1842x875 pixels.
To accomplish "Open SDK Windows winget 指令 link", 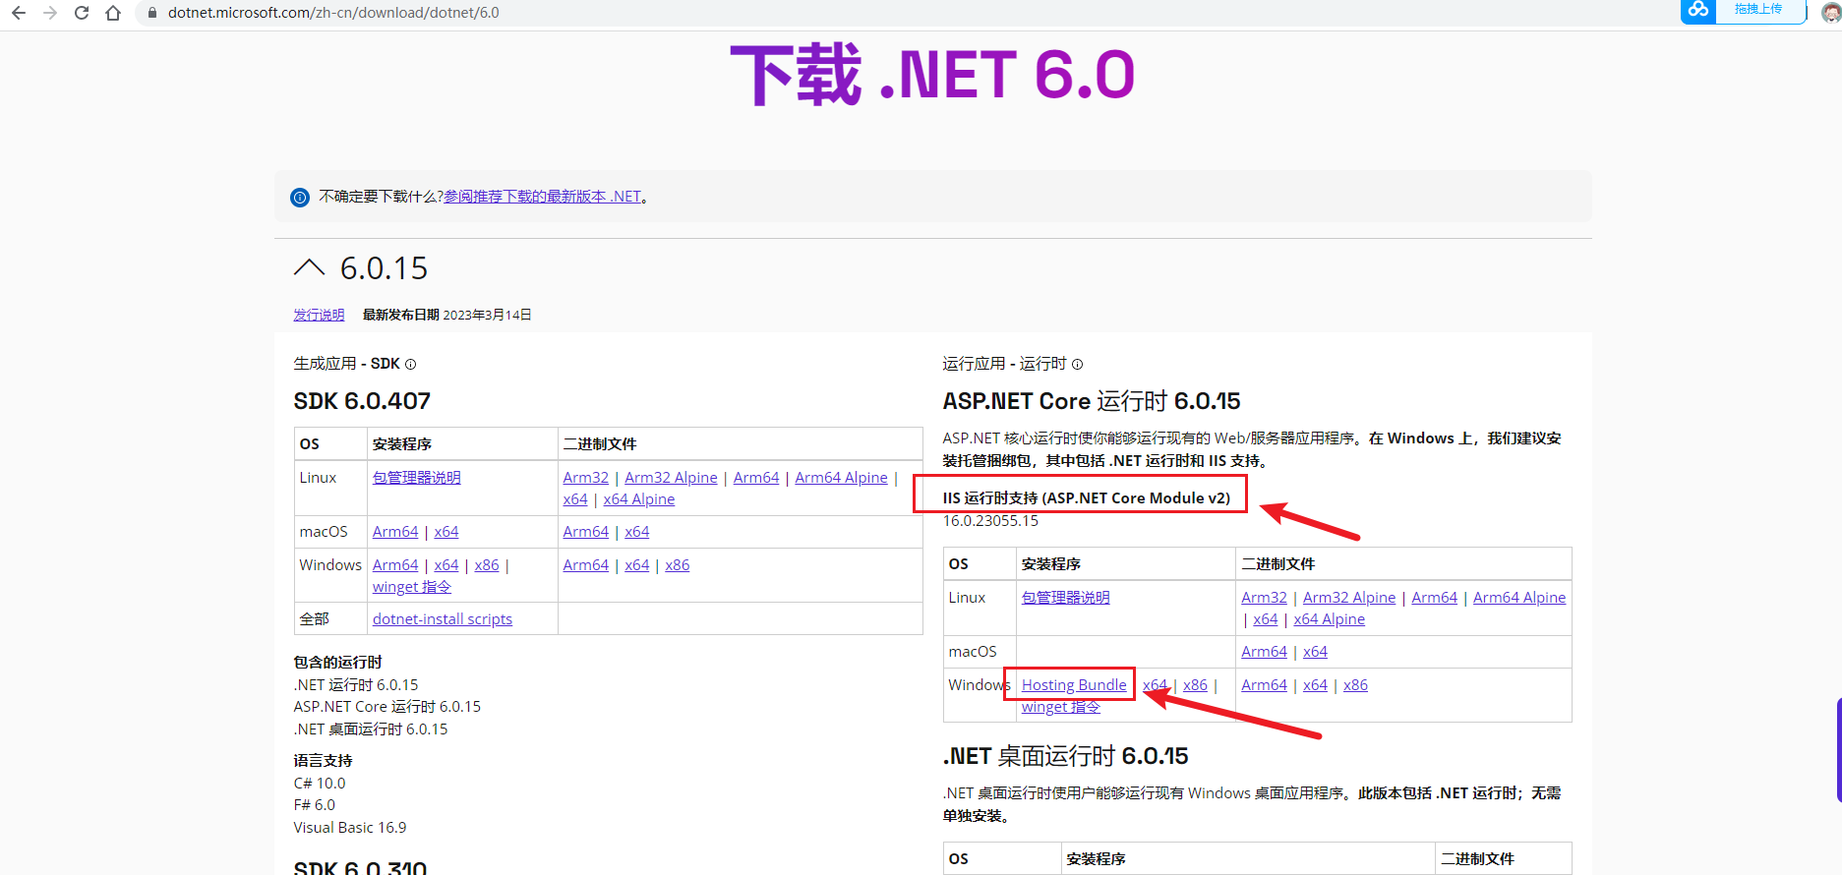I will pyautogui.click(x=412, y=587).
